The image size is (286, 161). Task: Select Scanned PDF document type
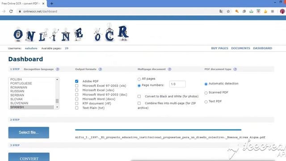[206, 93]
